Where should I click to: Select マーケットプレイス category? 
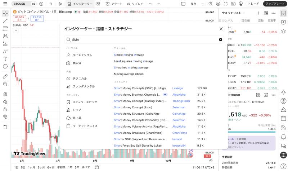82,126
